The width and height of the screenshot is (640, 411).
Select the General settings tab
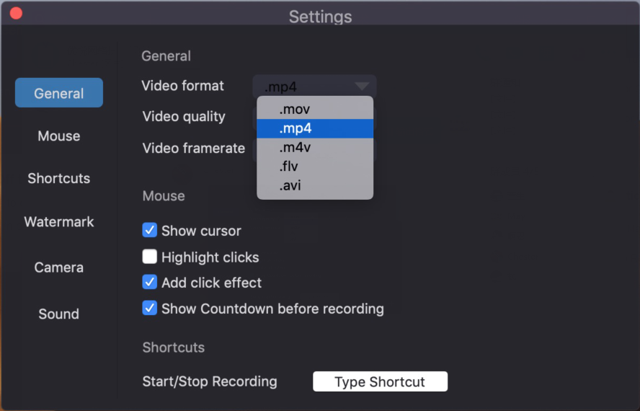(x=59, y=93)
